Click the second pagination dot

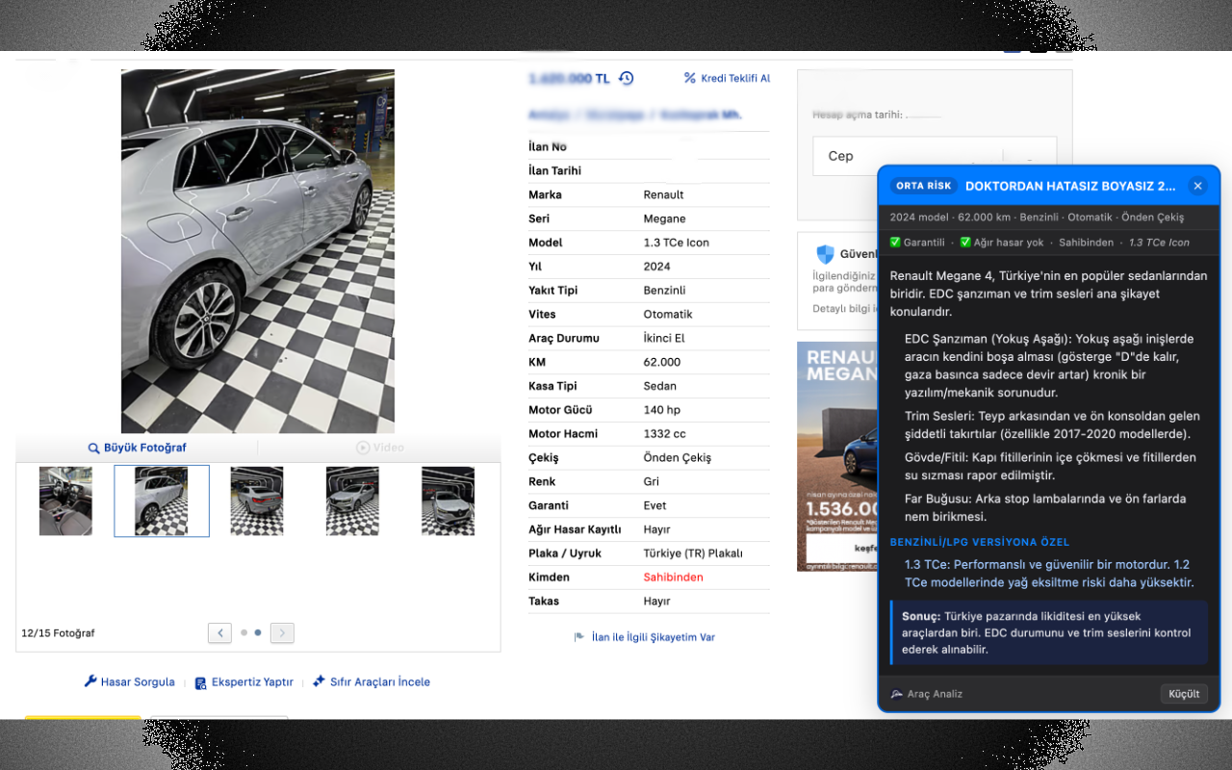click(256, 632)
